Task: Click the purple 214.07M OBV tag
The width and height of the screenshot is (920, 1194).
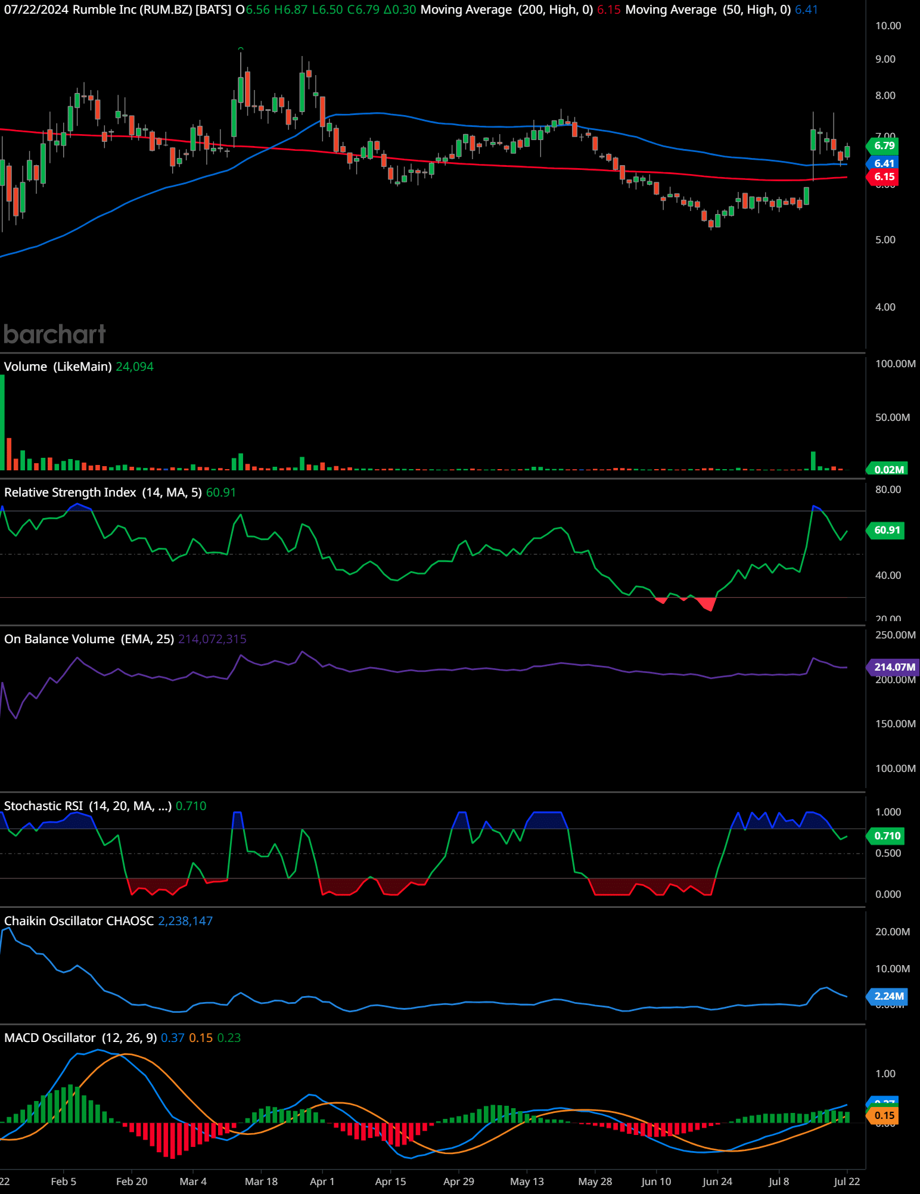Action: point(893,667)
